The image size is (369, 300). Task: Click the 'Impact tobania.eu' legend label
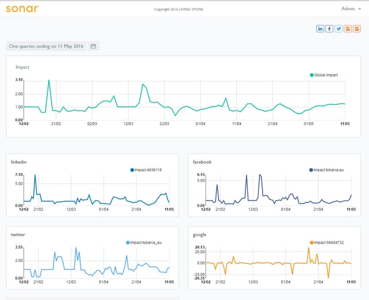[x=328, y=170]
